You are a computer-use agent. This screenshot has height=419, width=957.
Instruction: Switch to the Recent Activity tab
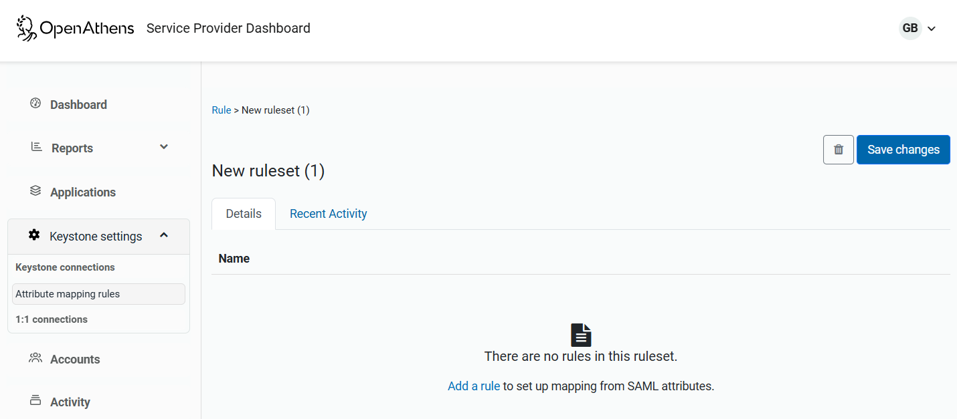pyautogui.click(x=328, y=213)
